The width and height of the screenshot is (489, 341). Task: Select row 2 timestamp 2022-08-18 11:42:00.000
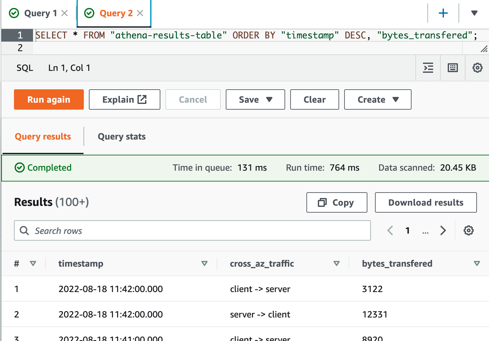[x=111, y=314]
